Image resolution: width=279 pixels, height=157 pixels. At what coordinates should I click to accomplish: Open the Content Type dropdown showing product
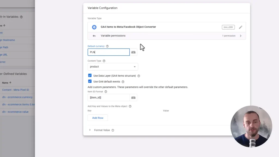pos(113,67)
